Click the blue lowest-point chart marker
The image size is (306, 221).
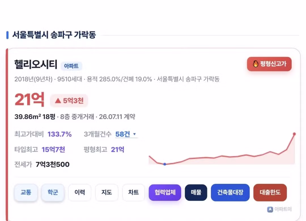pos(165,164)
